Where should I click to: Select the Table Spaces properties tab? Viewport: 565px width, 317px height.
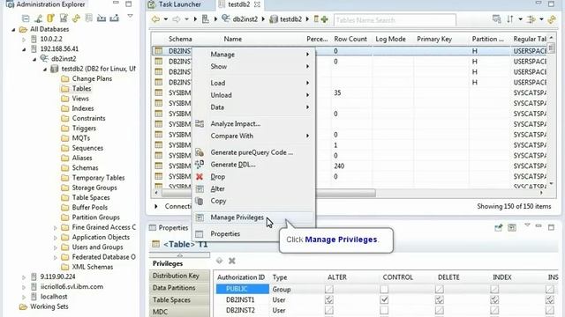click(179, 299)
